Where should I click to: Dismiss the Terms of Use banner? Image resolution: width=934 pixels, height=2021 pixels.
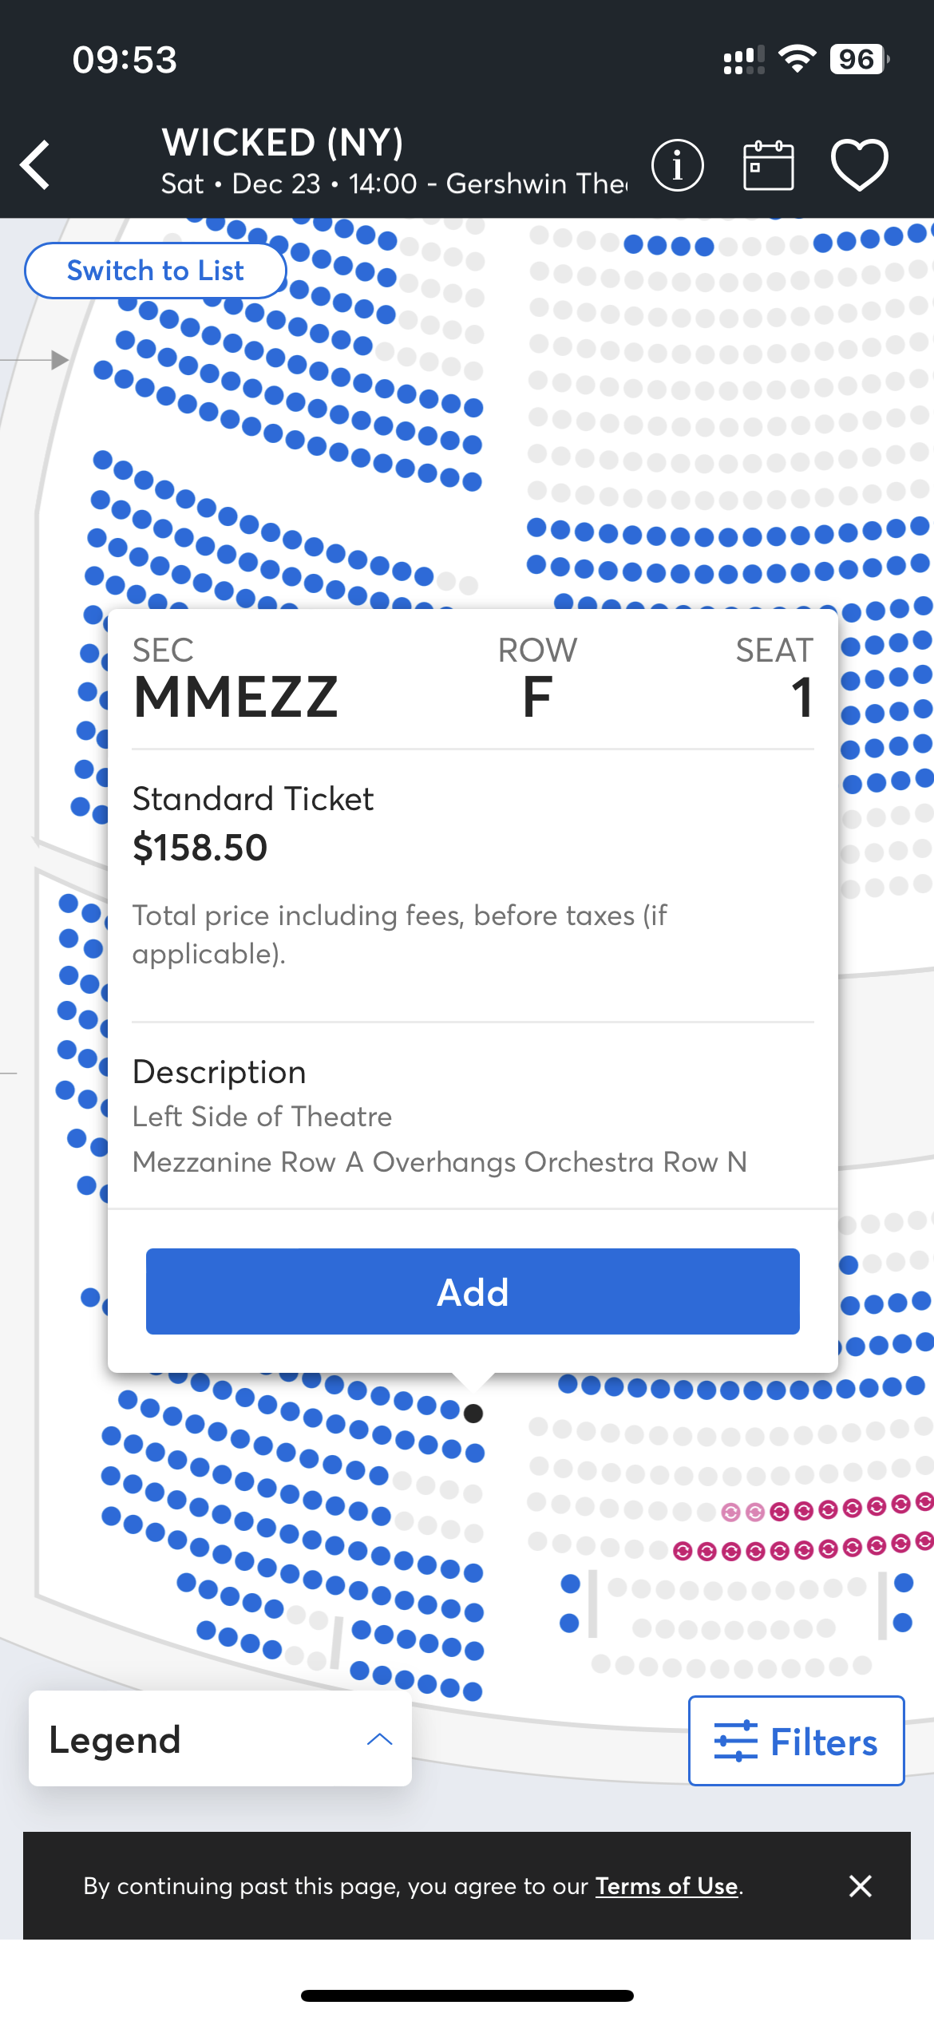[860, 1885]
